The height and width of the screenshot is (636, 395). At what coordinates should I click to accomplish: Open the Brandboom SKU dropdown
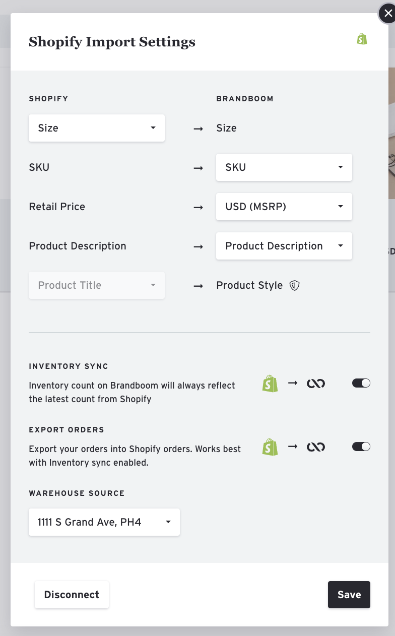[x=284, y=167]
